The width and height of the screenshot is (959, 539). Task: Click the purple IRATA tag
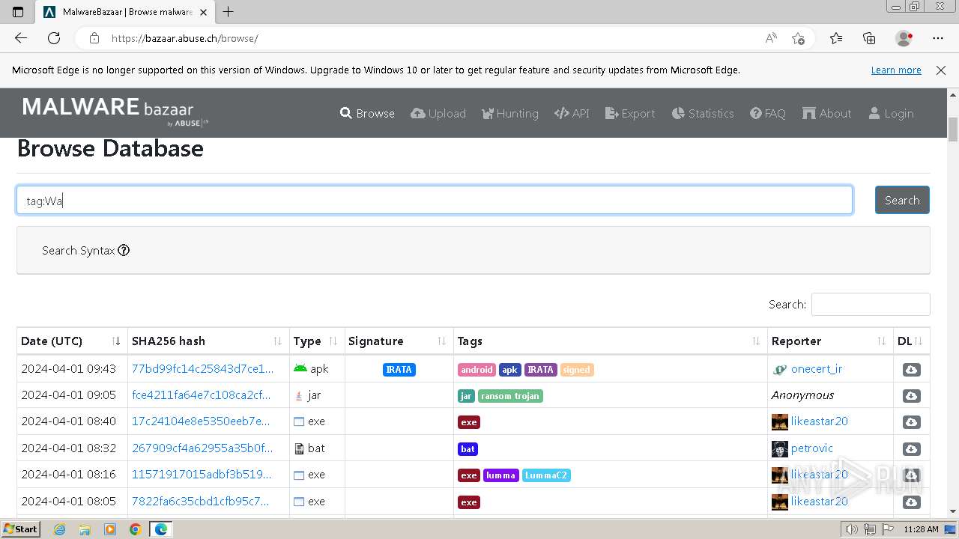click(x=540, y=370)
